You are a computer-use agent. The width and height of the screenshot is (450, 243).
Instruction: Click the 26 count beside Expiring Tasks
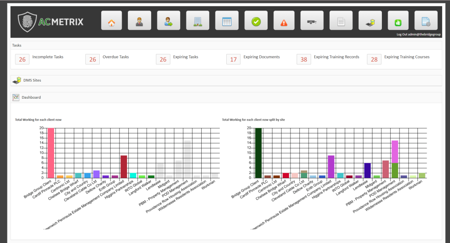point(163,59)
